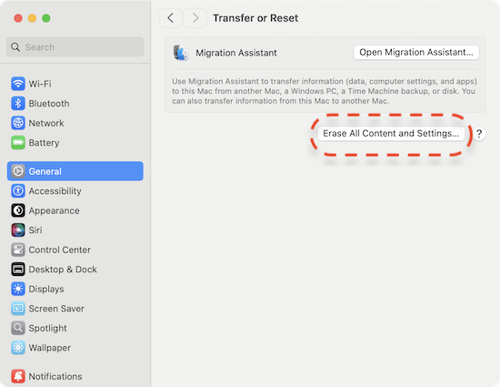
Task: Select Notifications label in sidebar
Action: tap(55, 376)
